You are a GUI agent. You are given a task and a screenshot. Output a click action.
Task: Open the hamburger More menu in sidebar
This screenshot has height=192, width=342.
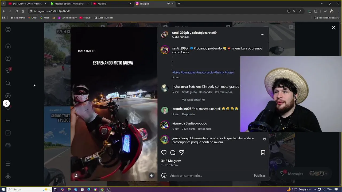8,164
